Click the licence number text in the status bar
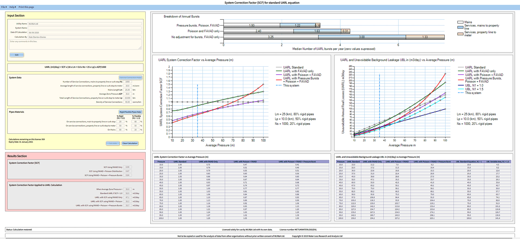 pos(298,230)
